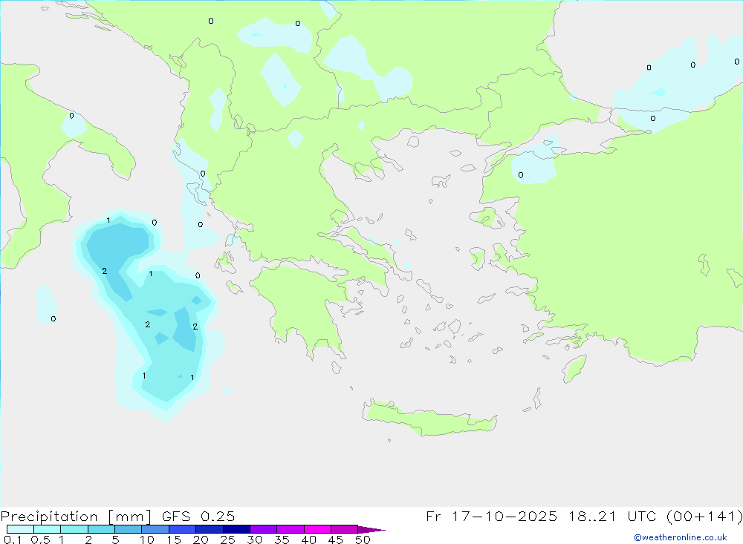Select the 40–45 mm magenta legend swatch

(x=317, y=529)
